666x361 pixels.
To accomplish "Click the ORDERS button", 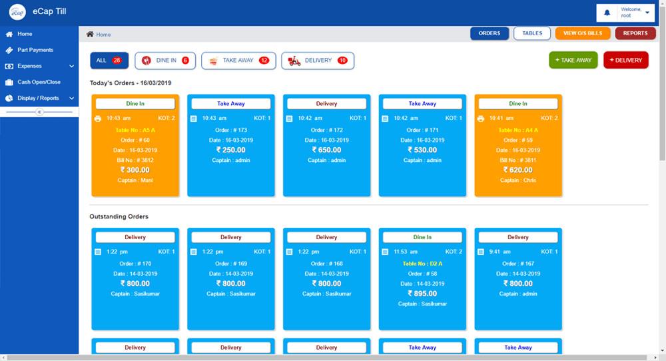I will point(490,33).
